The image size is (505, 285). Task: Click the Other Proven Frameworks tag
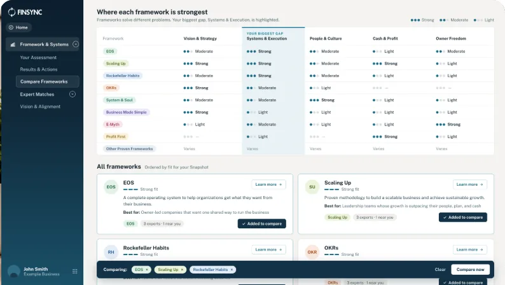pos(130,149)
